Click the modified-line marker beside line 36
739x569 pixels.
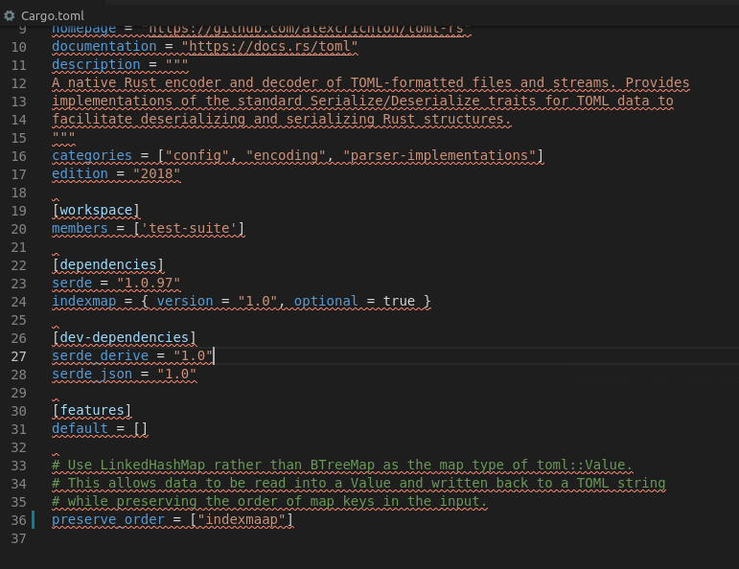[34, 519]
